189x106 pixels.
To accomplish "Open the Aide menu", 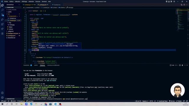I will click(49, 1).
